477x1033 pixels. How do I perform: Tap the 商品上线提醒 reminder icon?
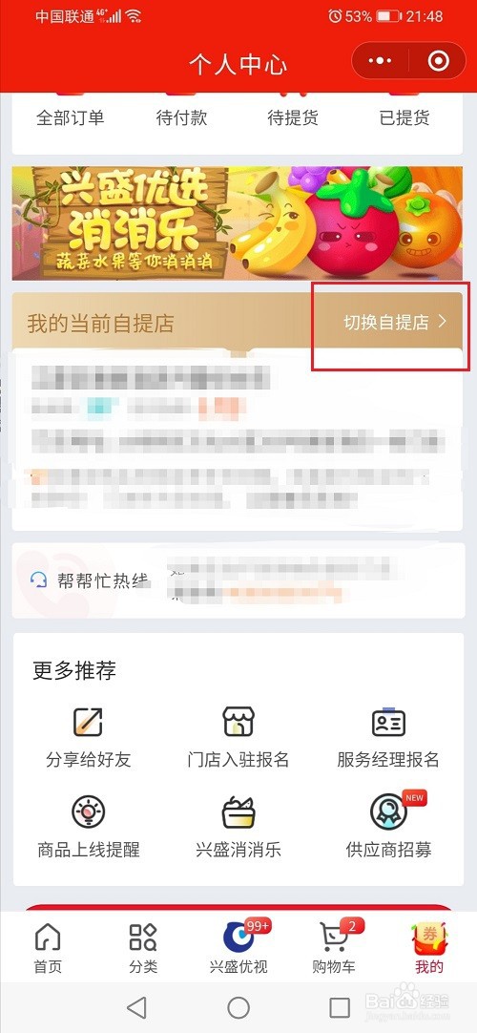click(x=88, y=812)
